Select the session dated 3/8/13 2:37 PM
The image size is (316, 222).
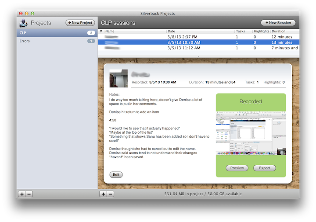[x=198, y=37]
